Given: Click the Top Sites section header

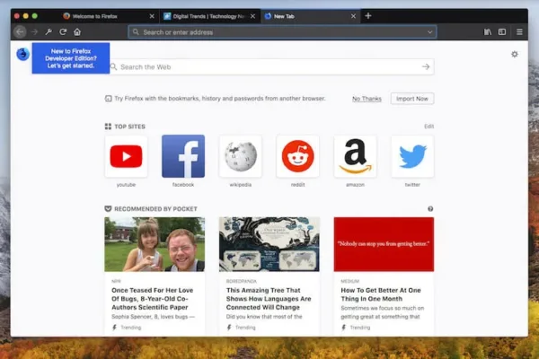Looking at the screenshot, I should (125, 127).
